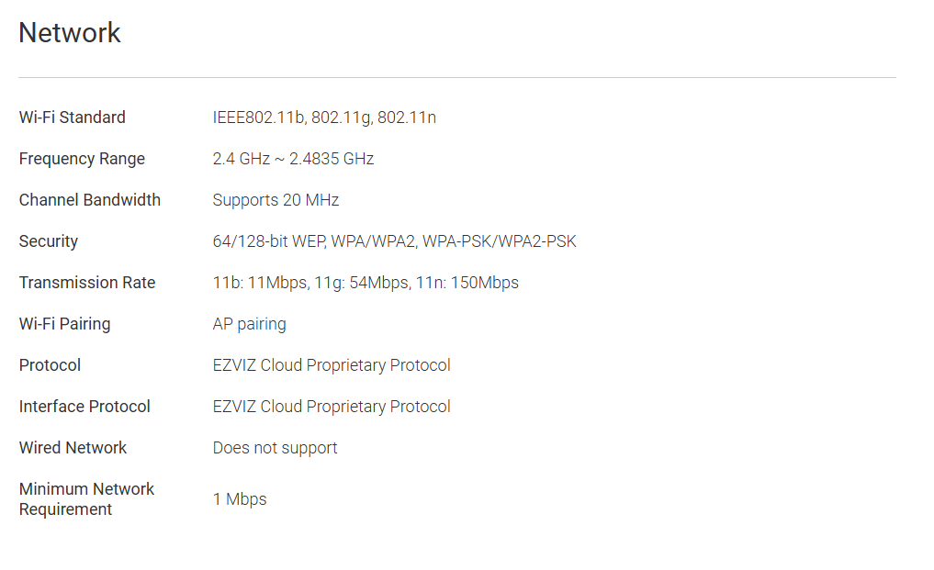The height and width of the screenshot is (570, 934).
Task: Click the 2.4 GHz ~ 2.4835 GHz value
Action: click(293, 159)
